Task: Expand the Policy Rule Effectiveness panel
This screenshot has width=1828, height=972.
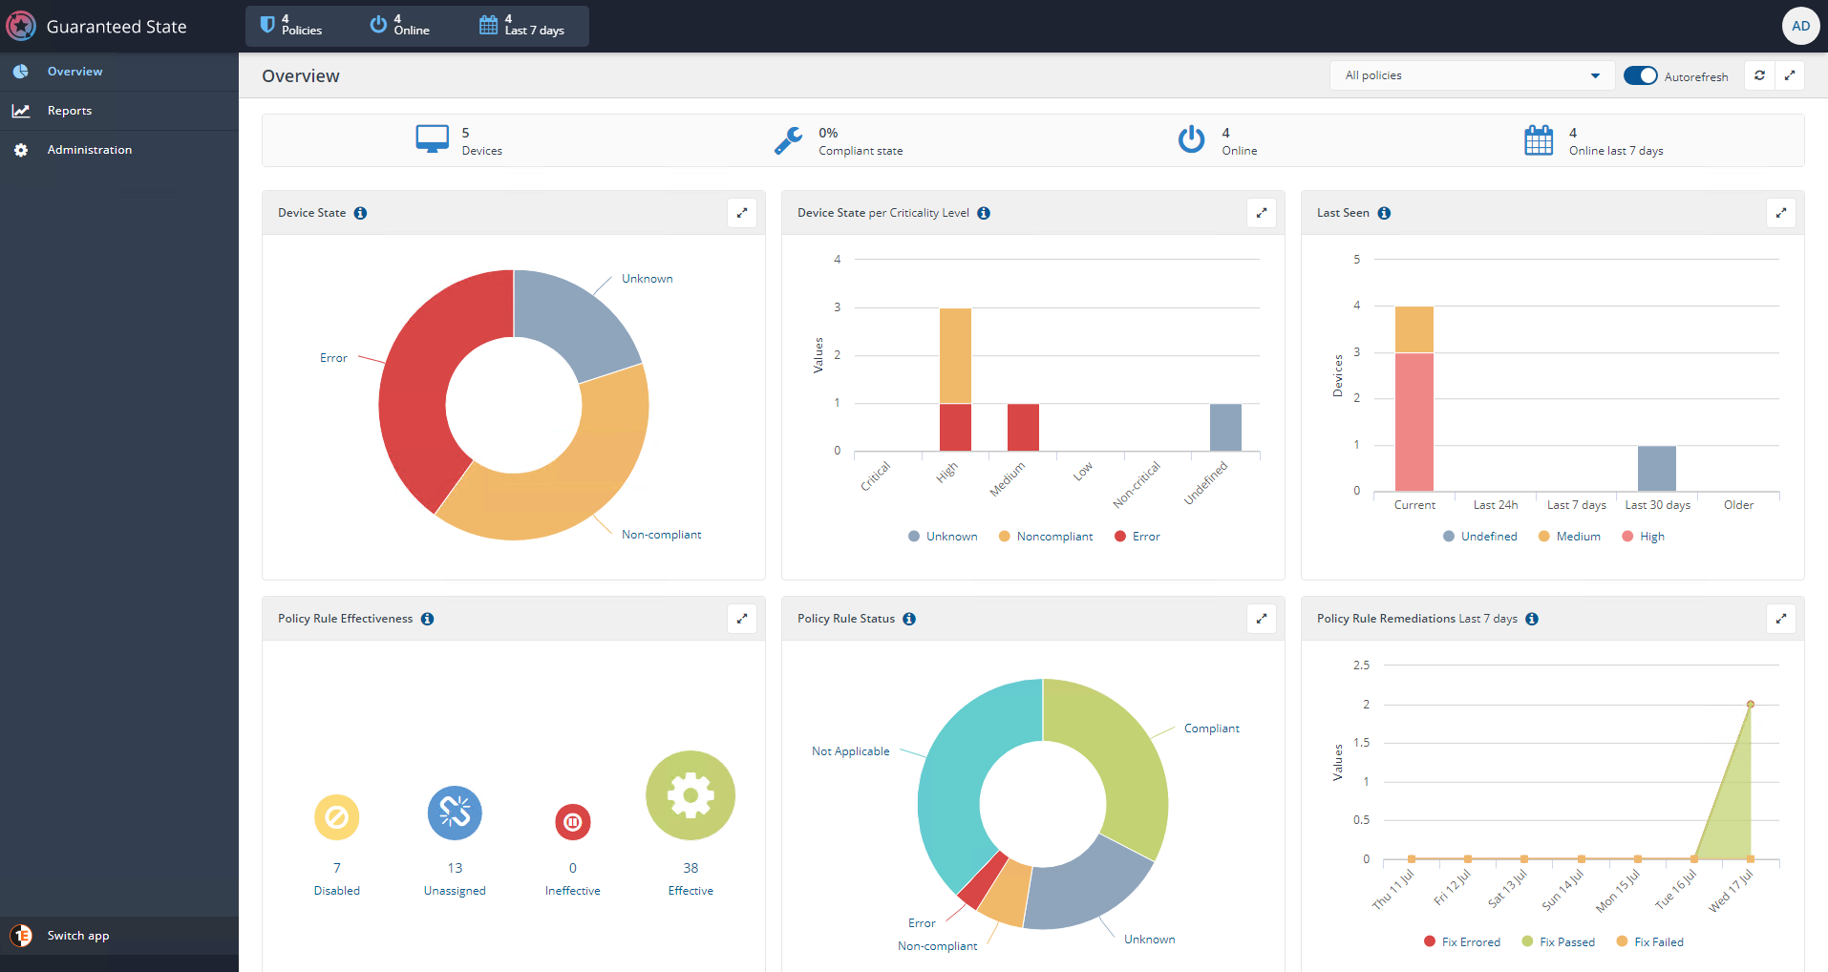Action: coord(742,619)
